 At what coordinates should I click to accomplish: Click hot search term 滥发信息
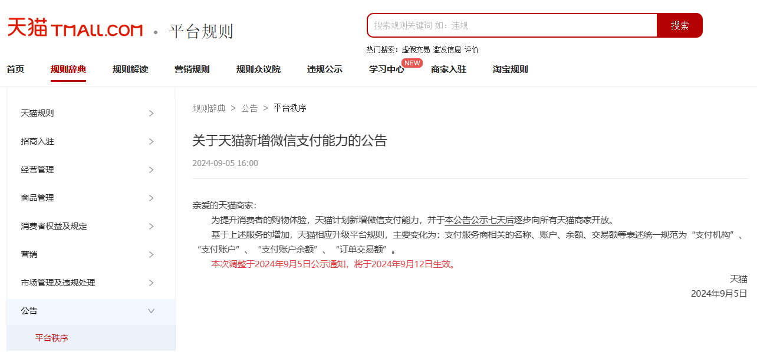point(447,49)
